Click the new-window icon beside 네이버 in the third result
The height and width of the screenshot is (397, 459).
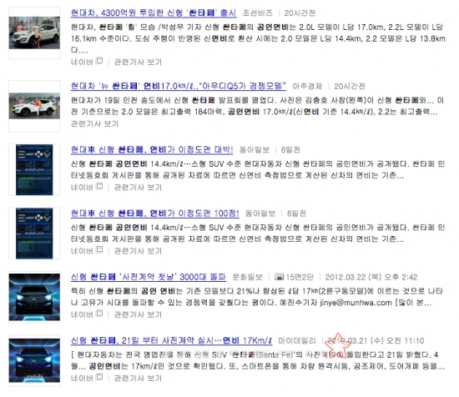pos(99,186)
